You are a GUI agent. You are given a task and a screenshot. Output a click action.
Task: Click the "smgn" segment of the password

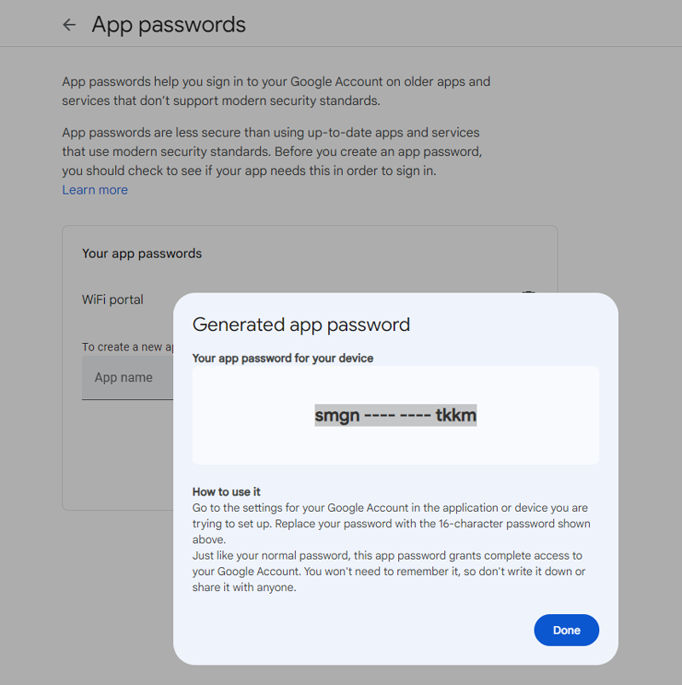point(337,415)
